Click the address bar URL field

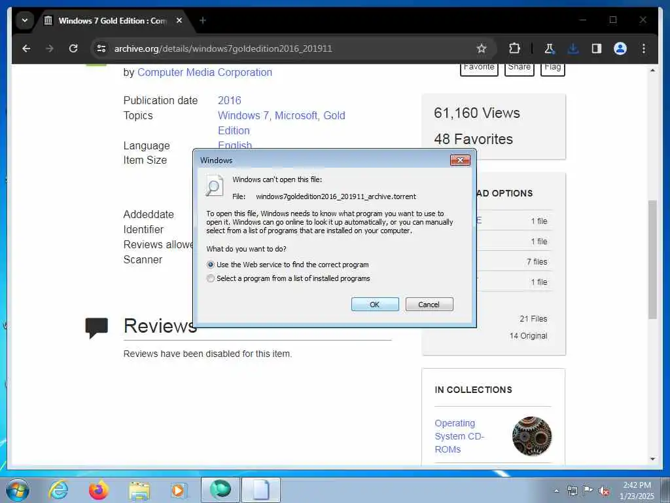pyautogui.click(x=291, y=48)
